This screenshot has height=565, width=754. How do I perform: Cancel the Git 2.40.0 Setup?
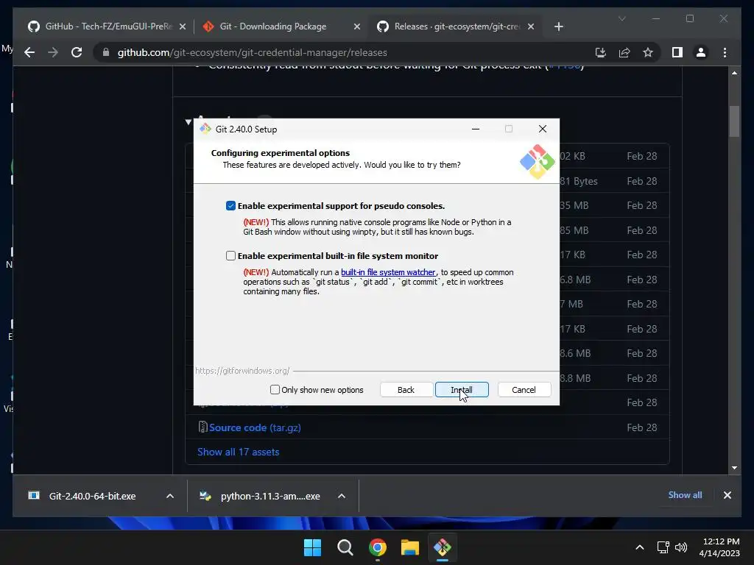coord(524,390)
